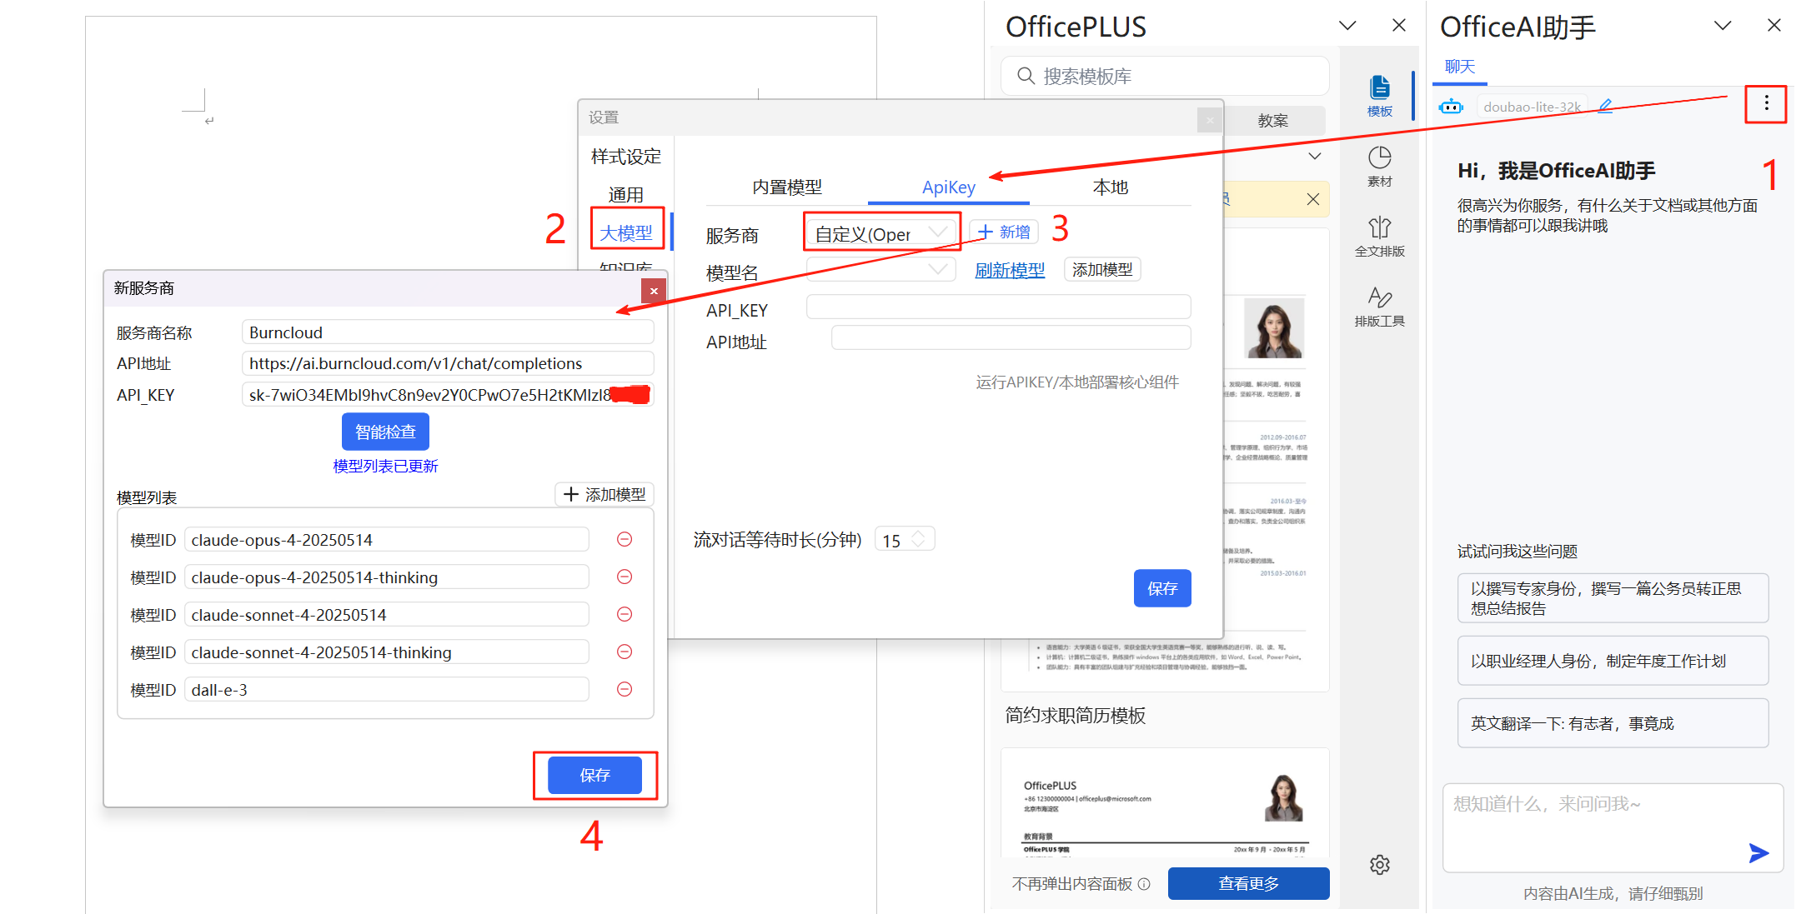Open the three-dot menu in OfficeAI助手
This screenshot has height=914, width=1801.
[x=1766, y=103]
